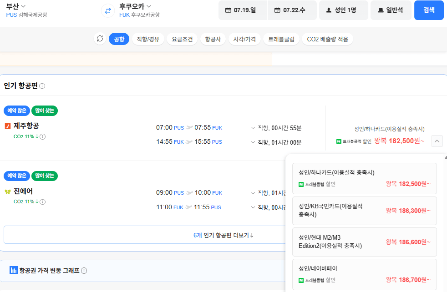Click PUS 김해국제공항 airport label

pos(26,15)
